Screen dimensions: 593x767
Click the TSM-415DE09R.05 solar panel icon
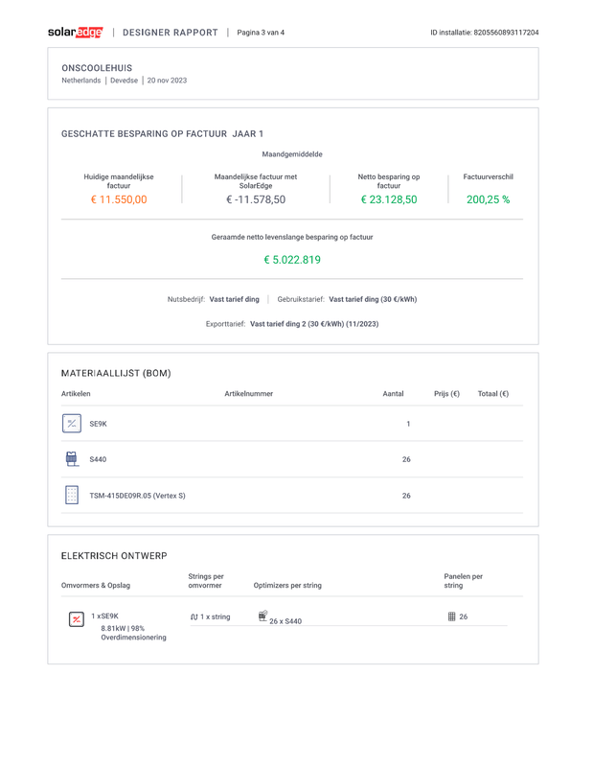coord(72,496)
